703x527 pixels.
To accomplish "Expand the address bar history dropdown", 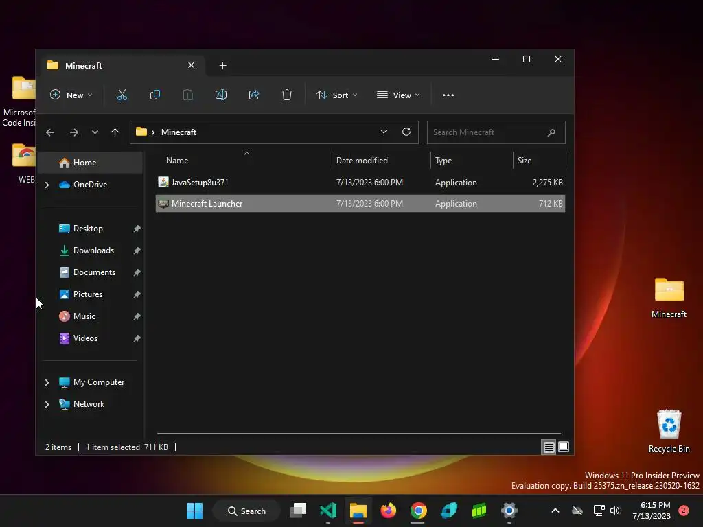I will 383,132.
